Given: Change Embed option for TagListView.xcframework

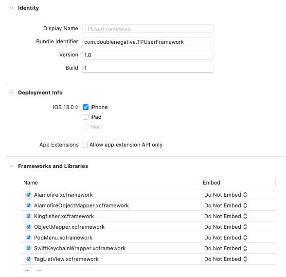Looking at the screenshot, I should click(x=226, y=259).
